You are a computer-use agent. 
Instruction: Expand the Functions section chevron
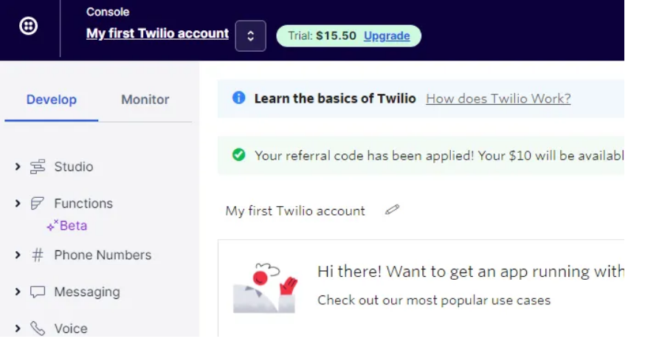tap(18, 203)
